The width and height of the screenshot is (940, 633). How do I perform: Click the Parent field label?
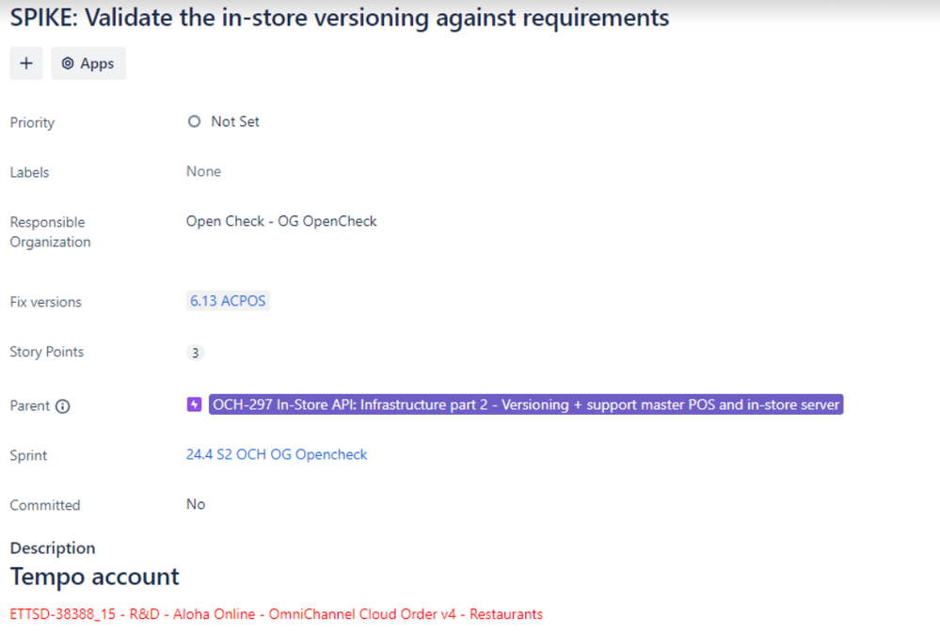tap(29, 405)
